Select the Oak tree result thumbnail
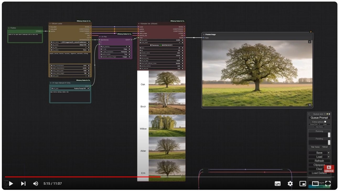The height and width of the screenshot is (193, 339). click(167, 82)
